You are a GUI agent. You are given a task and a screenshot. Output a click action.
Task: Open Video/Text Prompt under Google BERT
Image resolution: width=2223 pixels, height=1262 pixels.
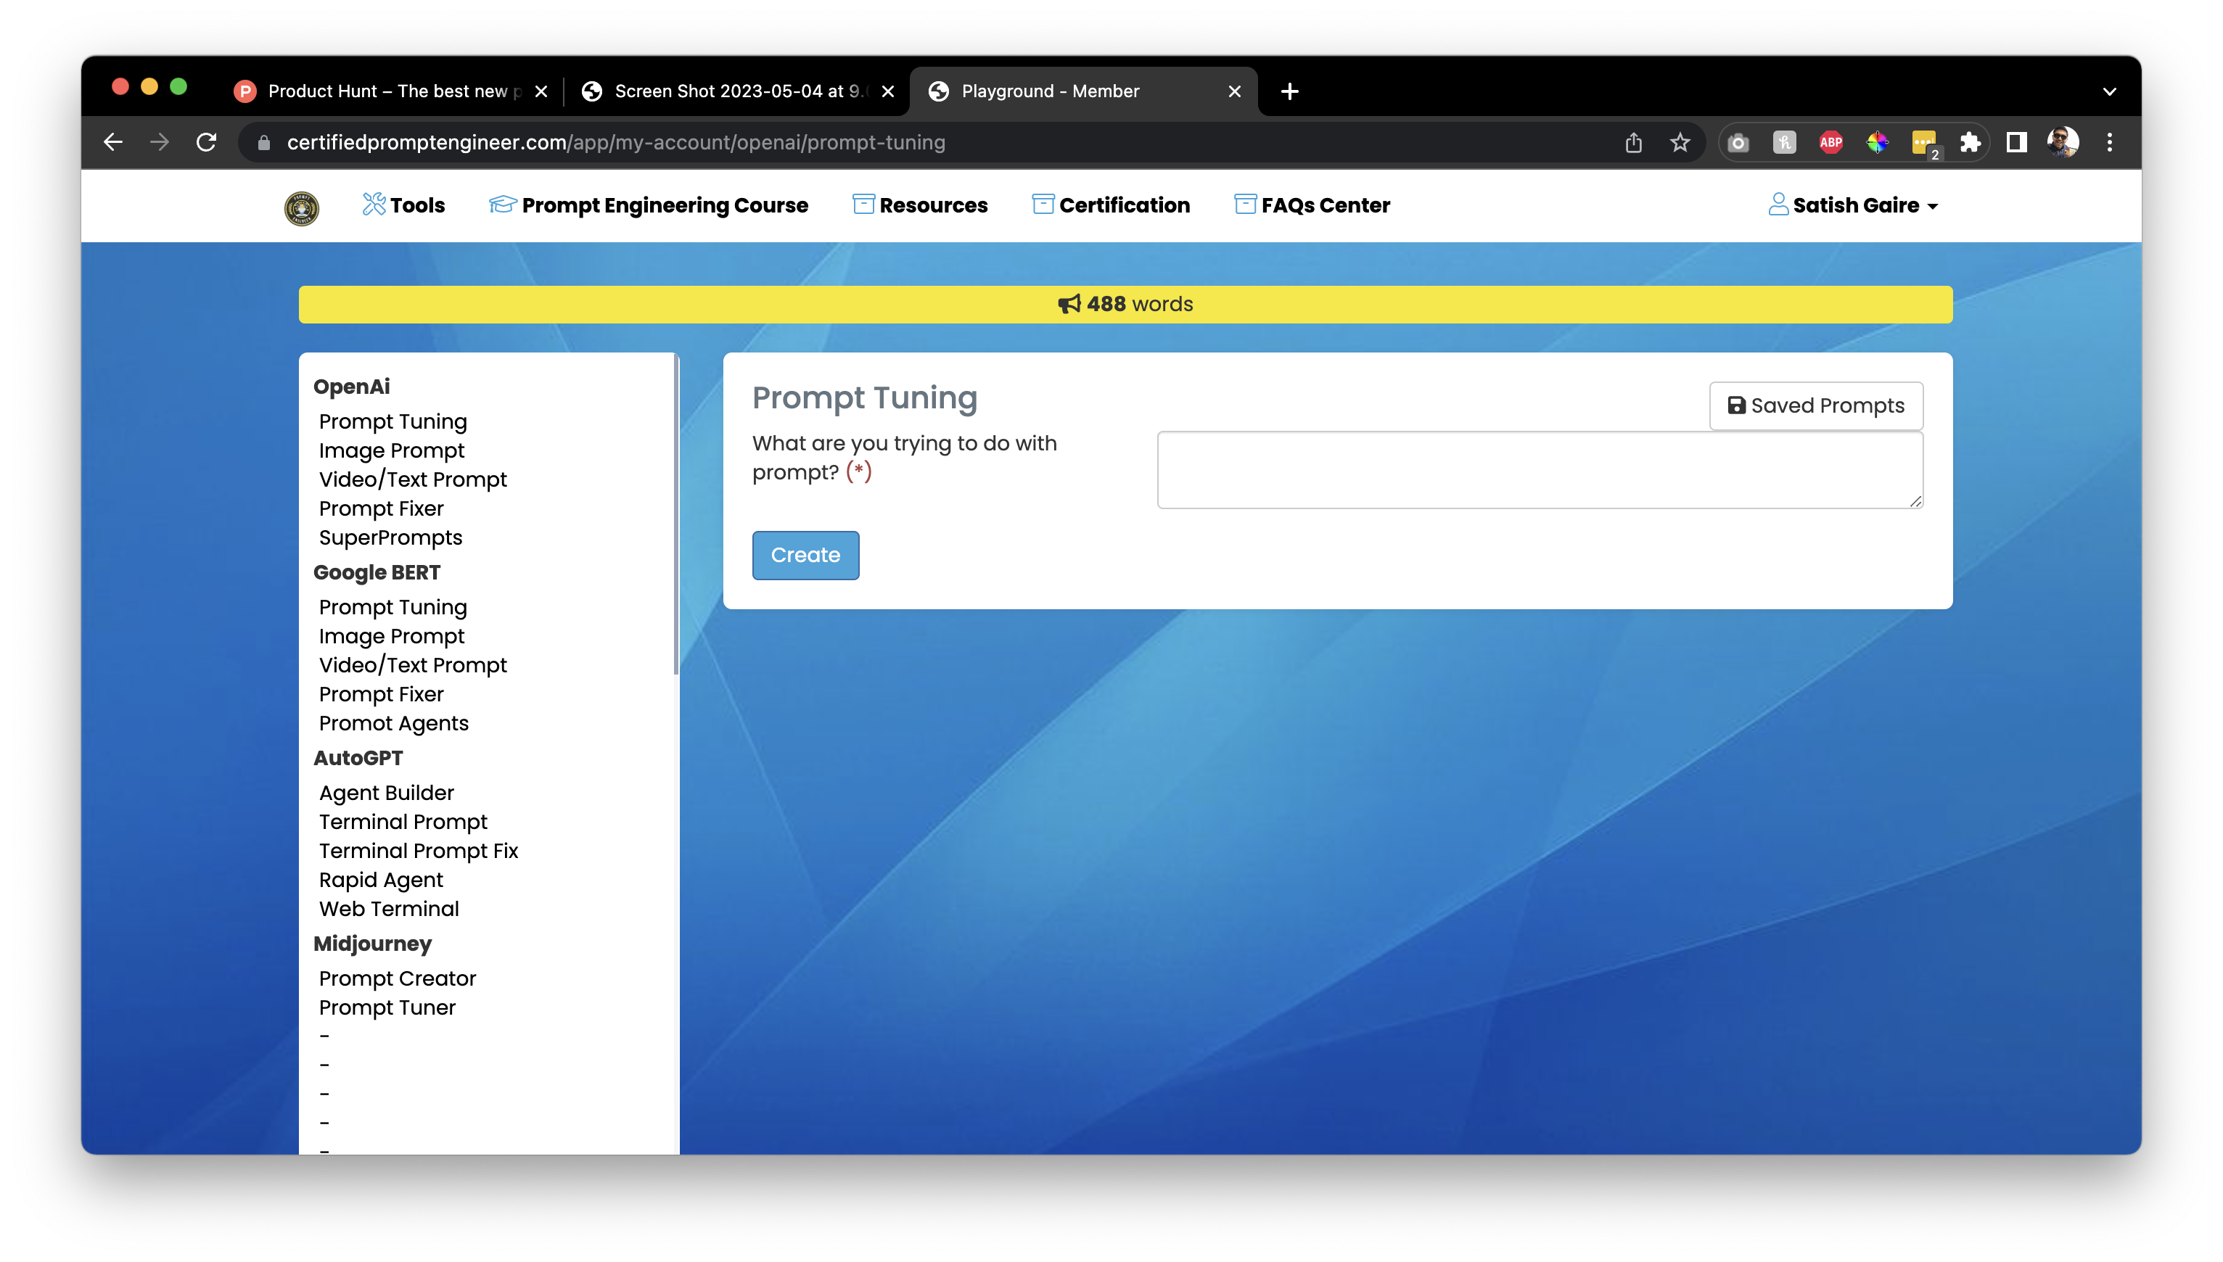413,665
